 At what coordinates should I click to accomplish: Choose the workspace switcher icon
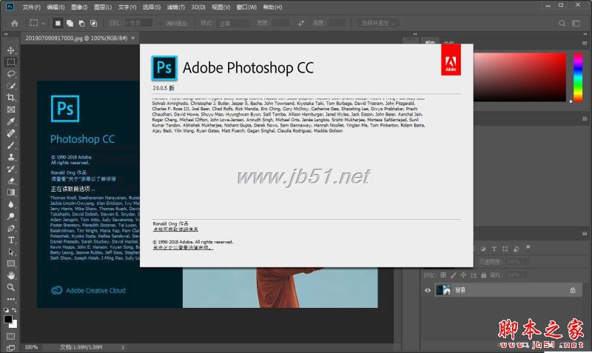(x=576, y=24)
